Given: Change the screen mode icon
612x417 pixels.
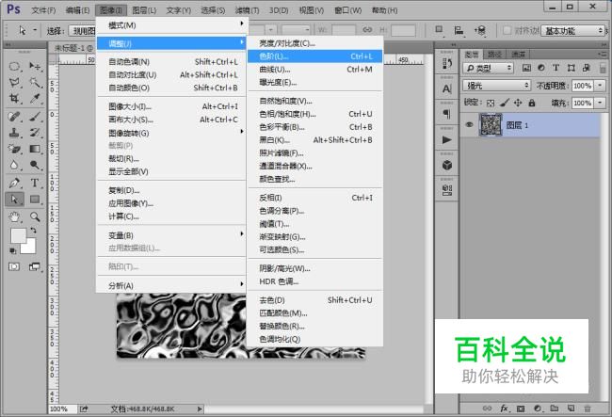Looking at the screenshot, I should pos(34,266).
